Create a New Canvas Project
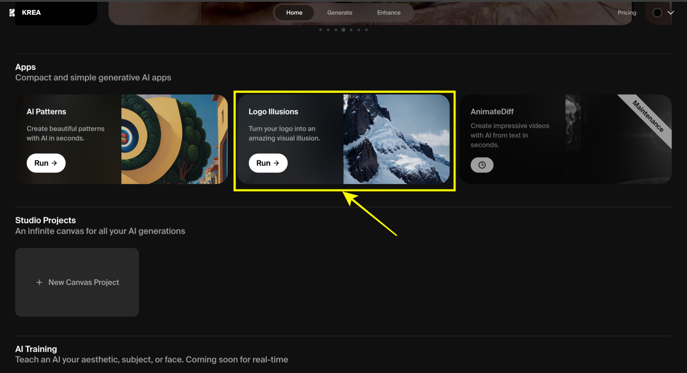The image size is (687, 373). [77, 282]
